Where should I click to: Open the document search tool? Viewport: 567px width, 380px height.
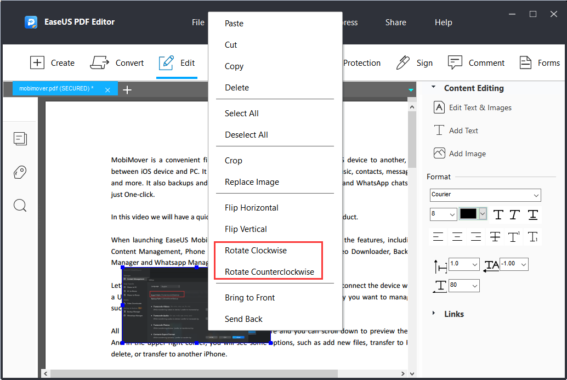coord(20,205)
